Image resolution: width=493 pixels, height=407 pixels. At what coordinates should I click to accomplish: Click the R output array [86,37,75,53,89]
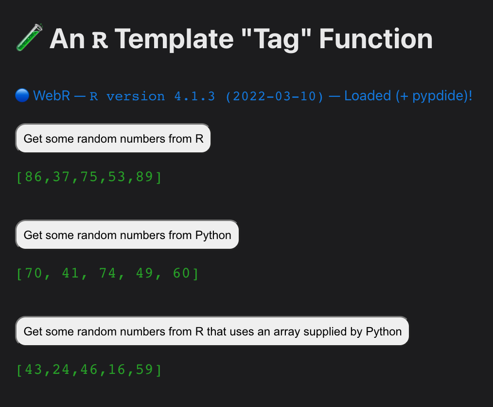click(89, 177)
